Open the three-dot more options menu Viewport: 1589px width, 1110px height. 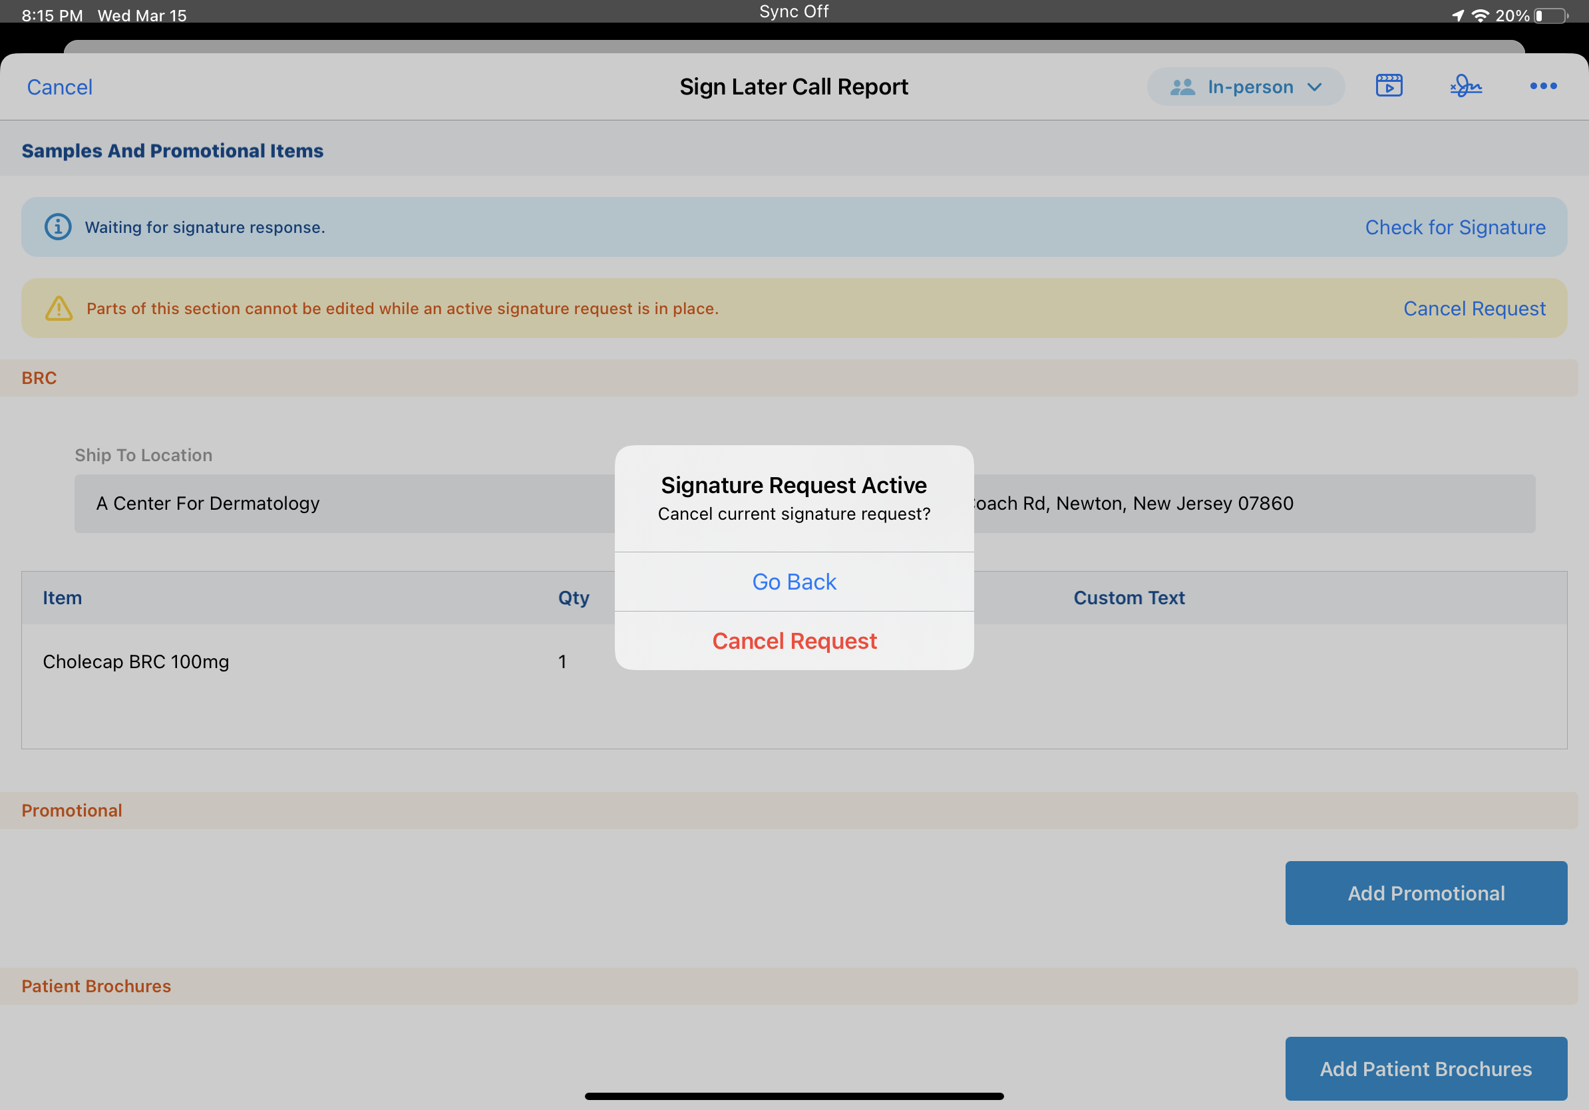[1542, 86]
